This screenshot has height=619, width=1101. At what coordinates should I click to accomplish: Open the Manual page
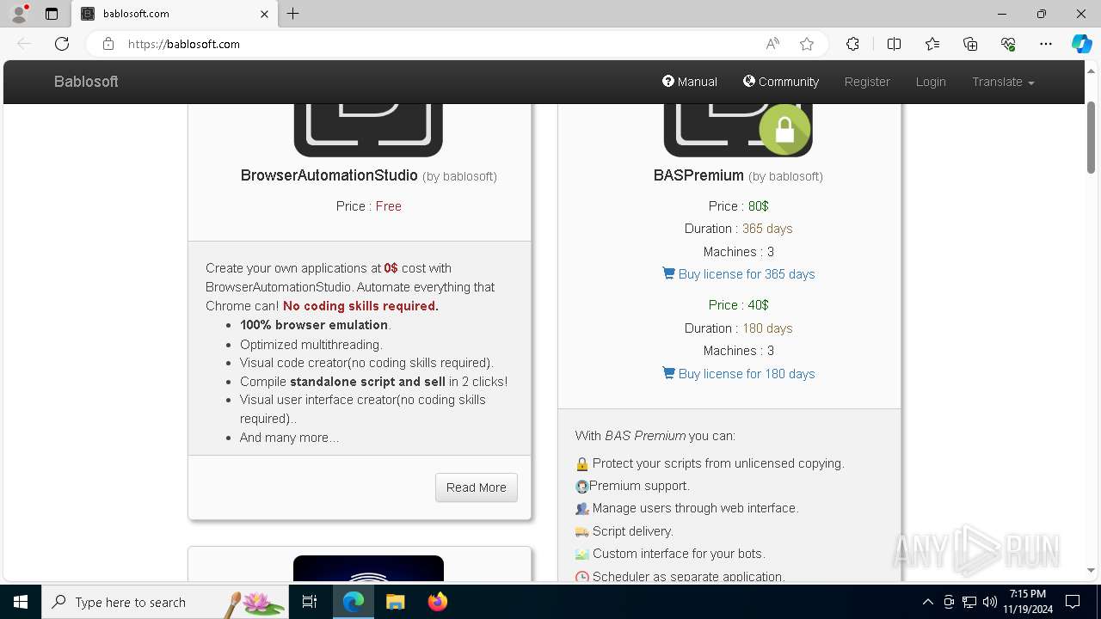pyautogui.click(x=690, y=82)
